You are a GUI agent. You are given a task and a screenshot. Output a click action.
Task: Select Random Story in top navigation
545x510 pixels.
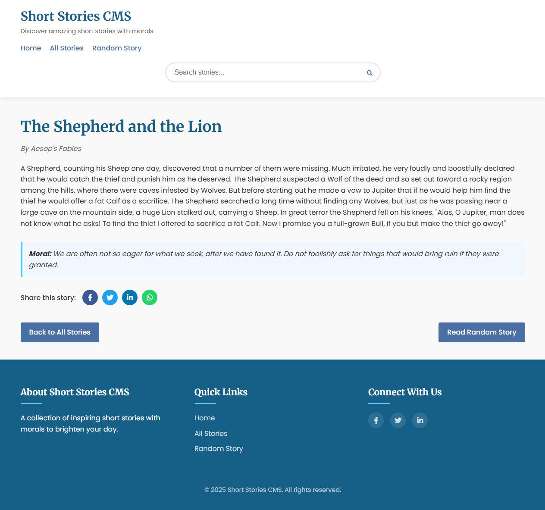coord(117,48)
